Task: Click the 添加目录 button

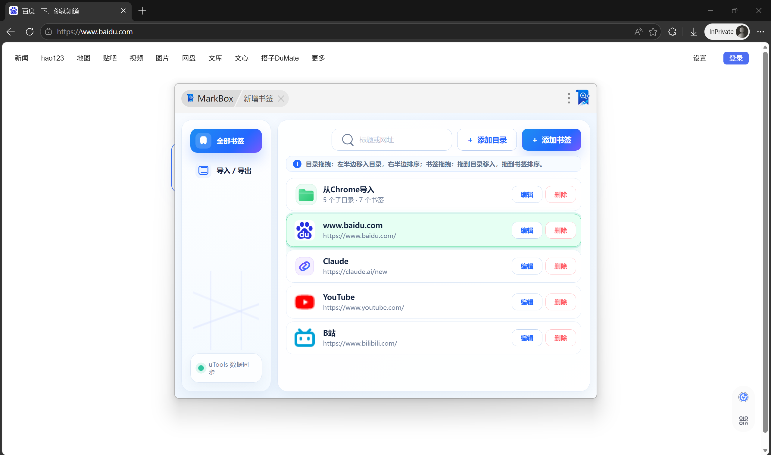Action: (487, 140)
